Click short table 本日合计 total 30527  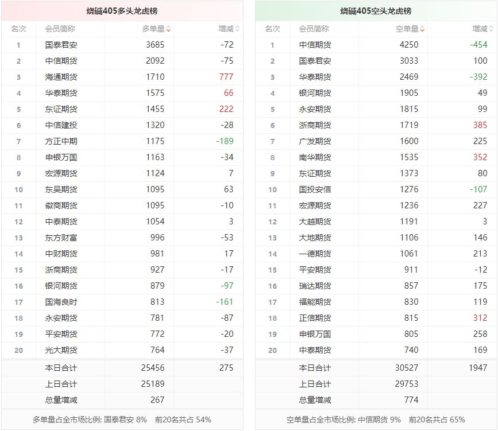tap(407, 368)
